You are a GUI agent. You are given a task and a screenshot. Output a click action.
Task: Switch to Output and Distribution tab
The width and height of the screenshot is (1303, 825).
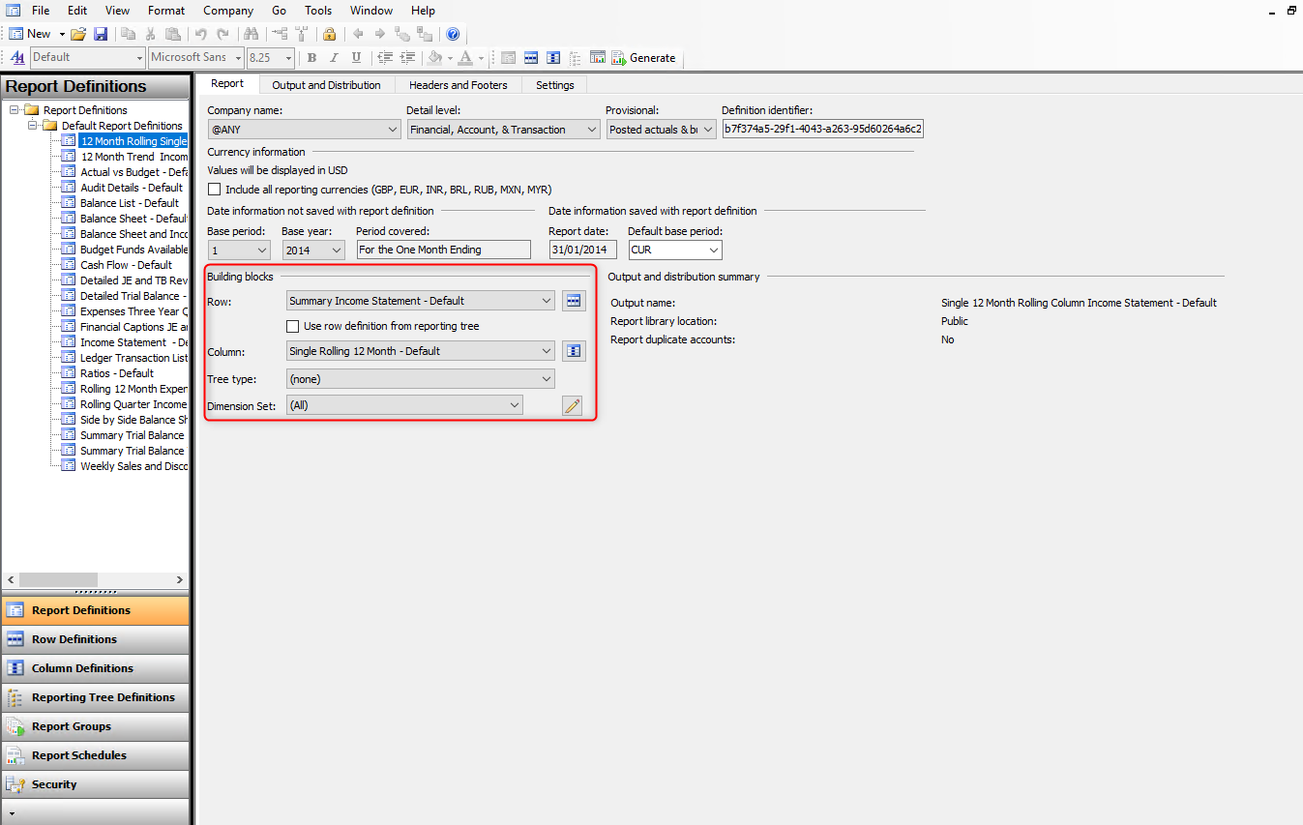[326, 85]
